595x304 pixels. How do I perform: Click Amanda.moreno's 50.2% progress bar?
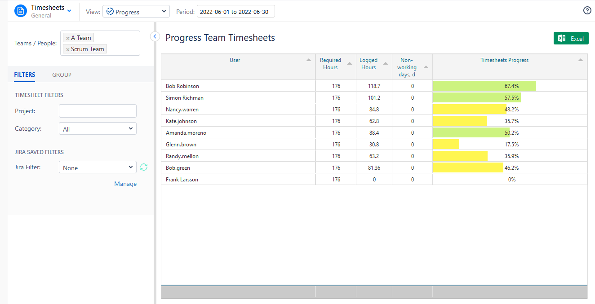pos(471,132)
